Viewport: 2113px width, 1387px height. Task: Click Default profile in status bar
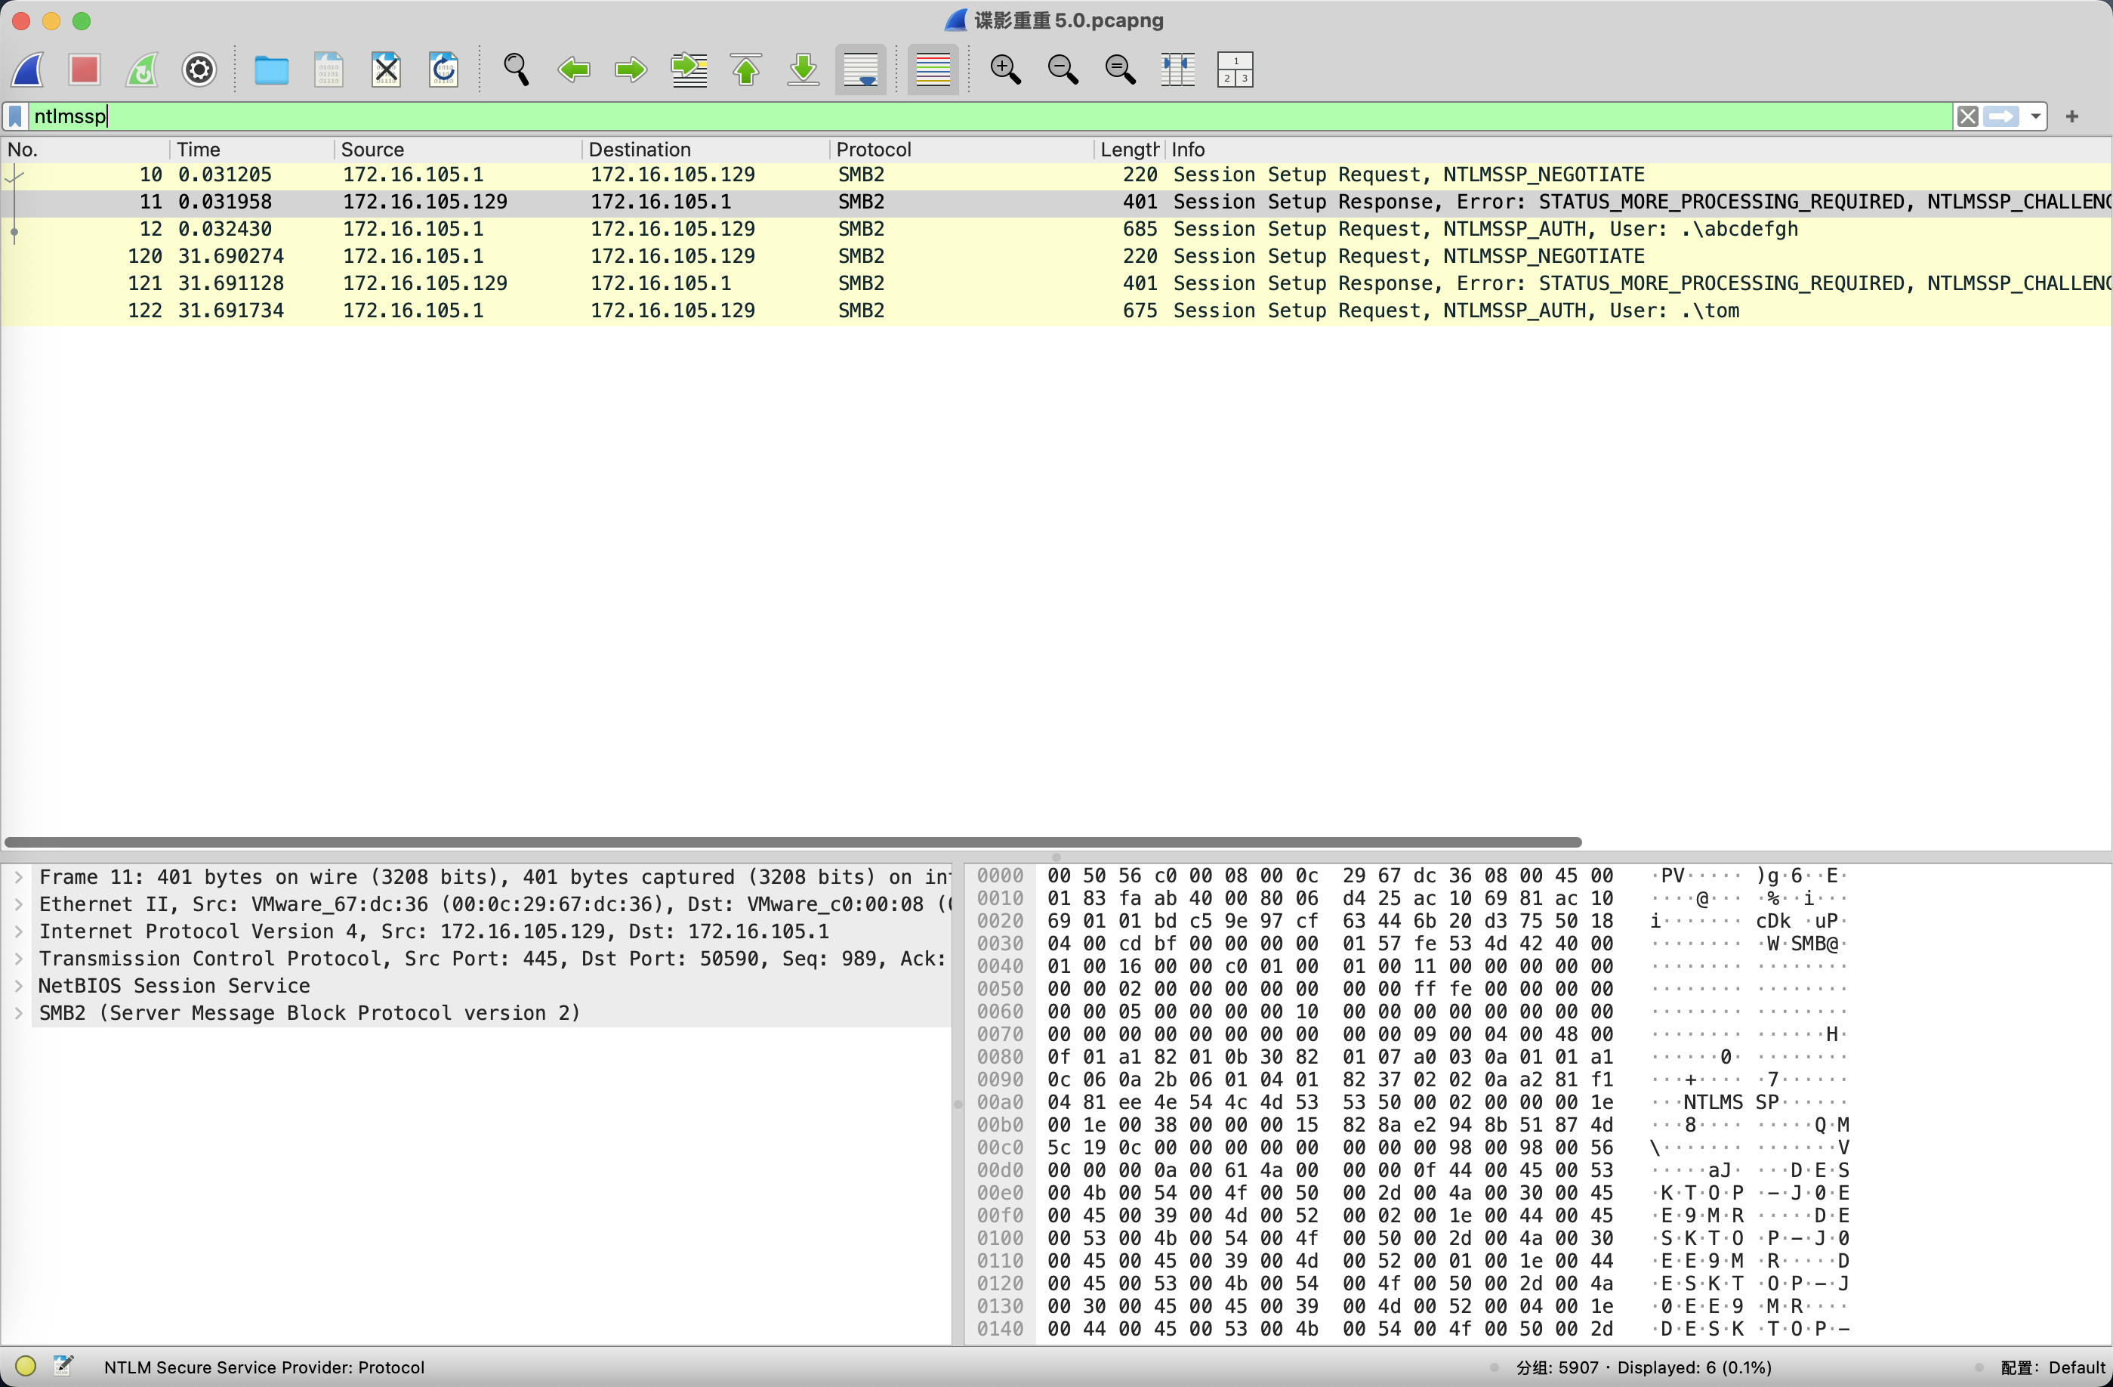point(2053,1367)
